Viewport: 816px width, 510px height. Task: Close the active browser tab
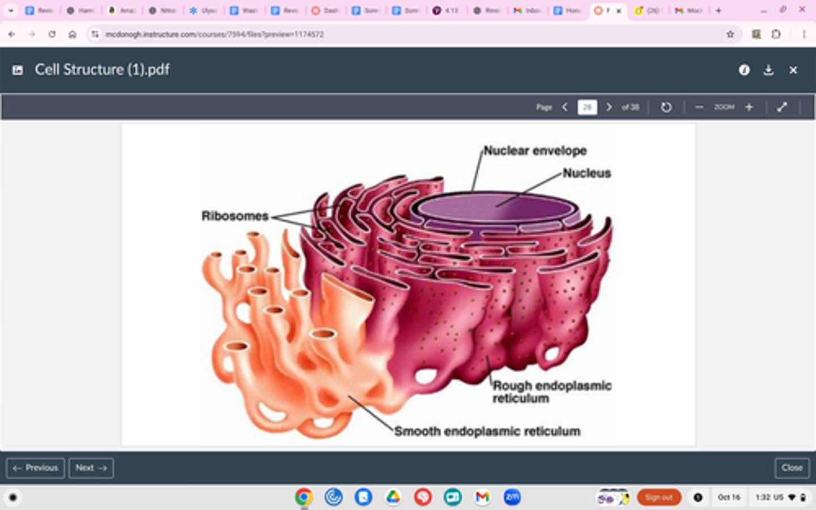pyautogui.click(x=619, y=10)
